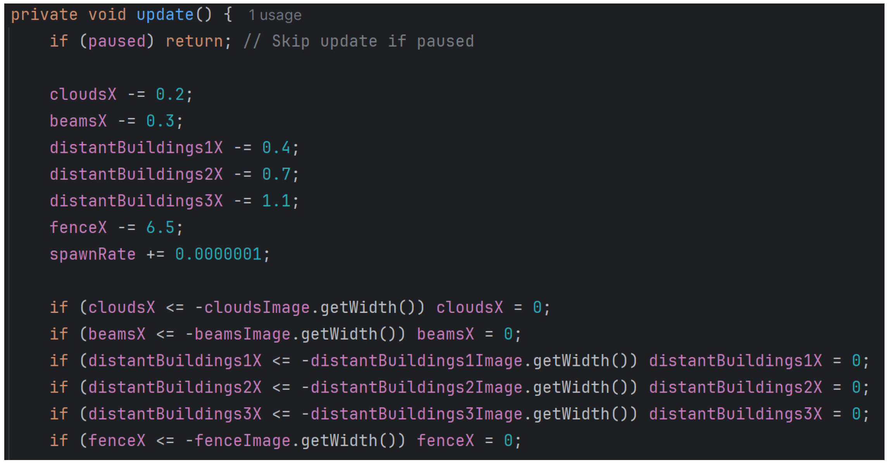This screenshot has height=467, width=888.
Task: Click the fenceX decrement value 6.5
Action: pyautogui.click(x=160, y=228)
